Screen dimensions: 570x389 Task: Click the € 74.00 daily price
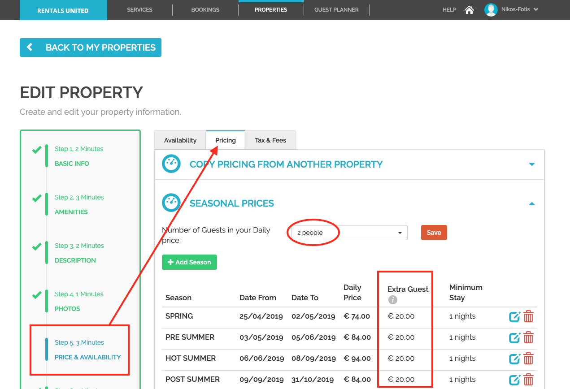[x=357, y=316]
